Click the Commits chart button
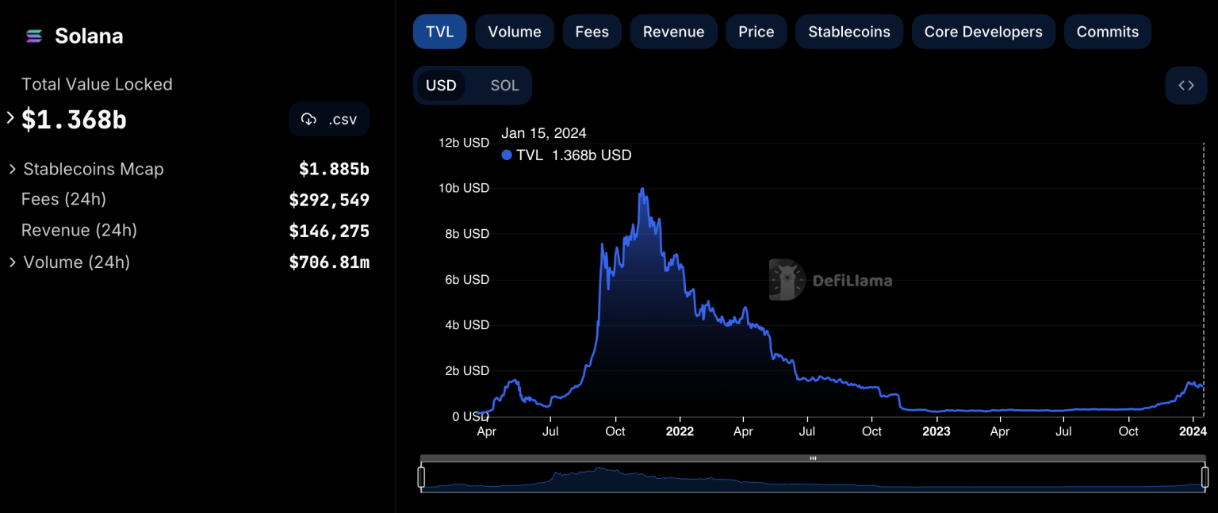 1107,32
